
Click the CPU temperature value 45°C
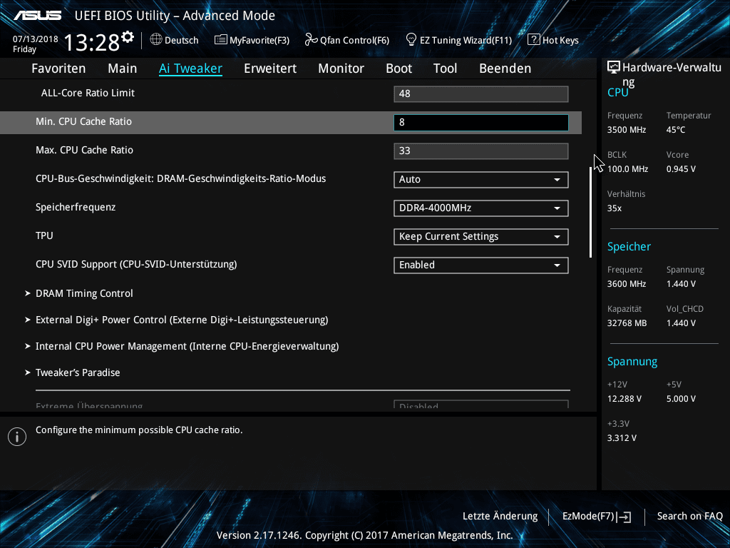pyautogui.click(x=676, y=130)
